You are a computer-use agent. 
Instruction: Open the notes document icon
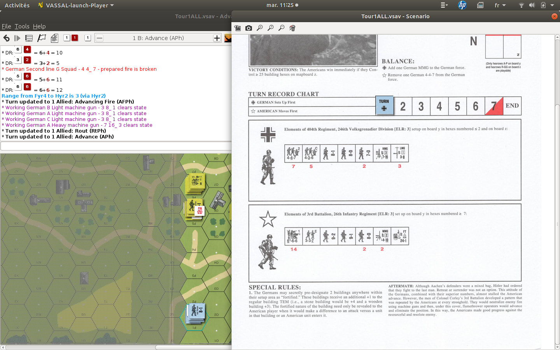[54, 38]
